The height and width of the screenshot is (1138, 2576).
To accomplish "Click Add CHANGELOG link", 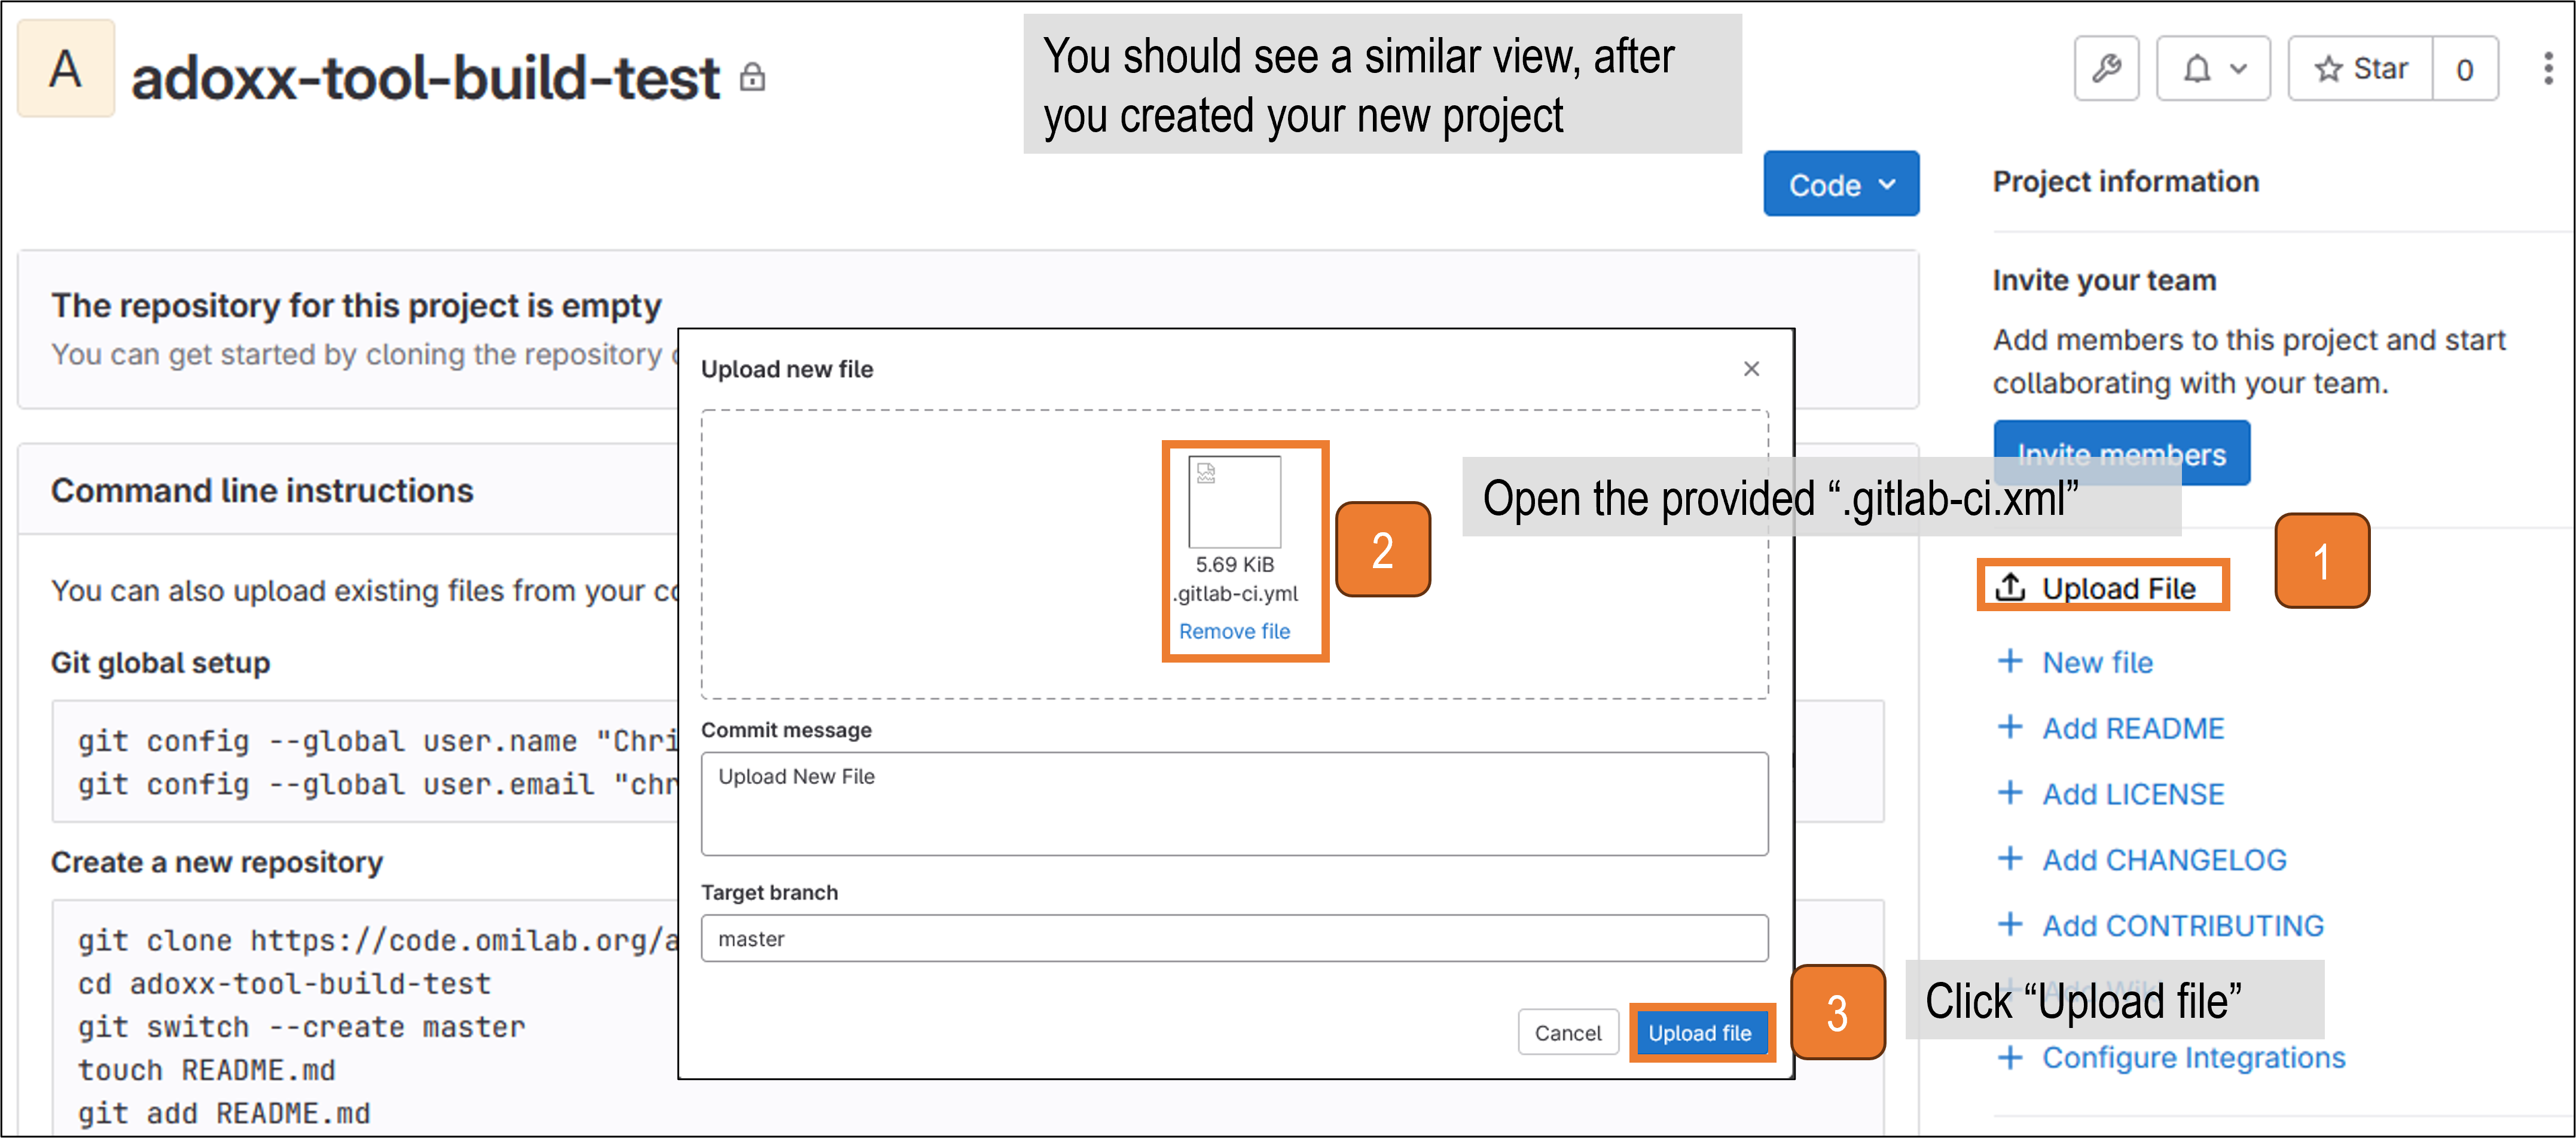I will pyautogui.click(x=2164, y=860).
